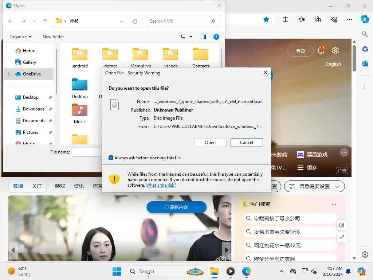This screenshot has width=373, height=280.
Task: Select Gallery in navigation pane
Action: tap(28, 62)
